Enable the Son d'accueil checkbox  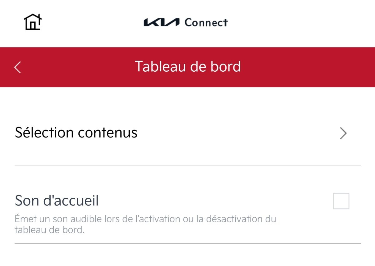(341, 201)
